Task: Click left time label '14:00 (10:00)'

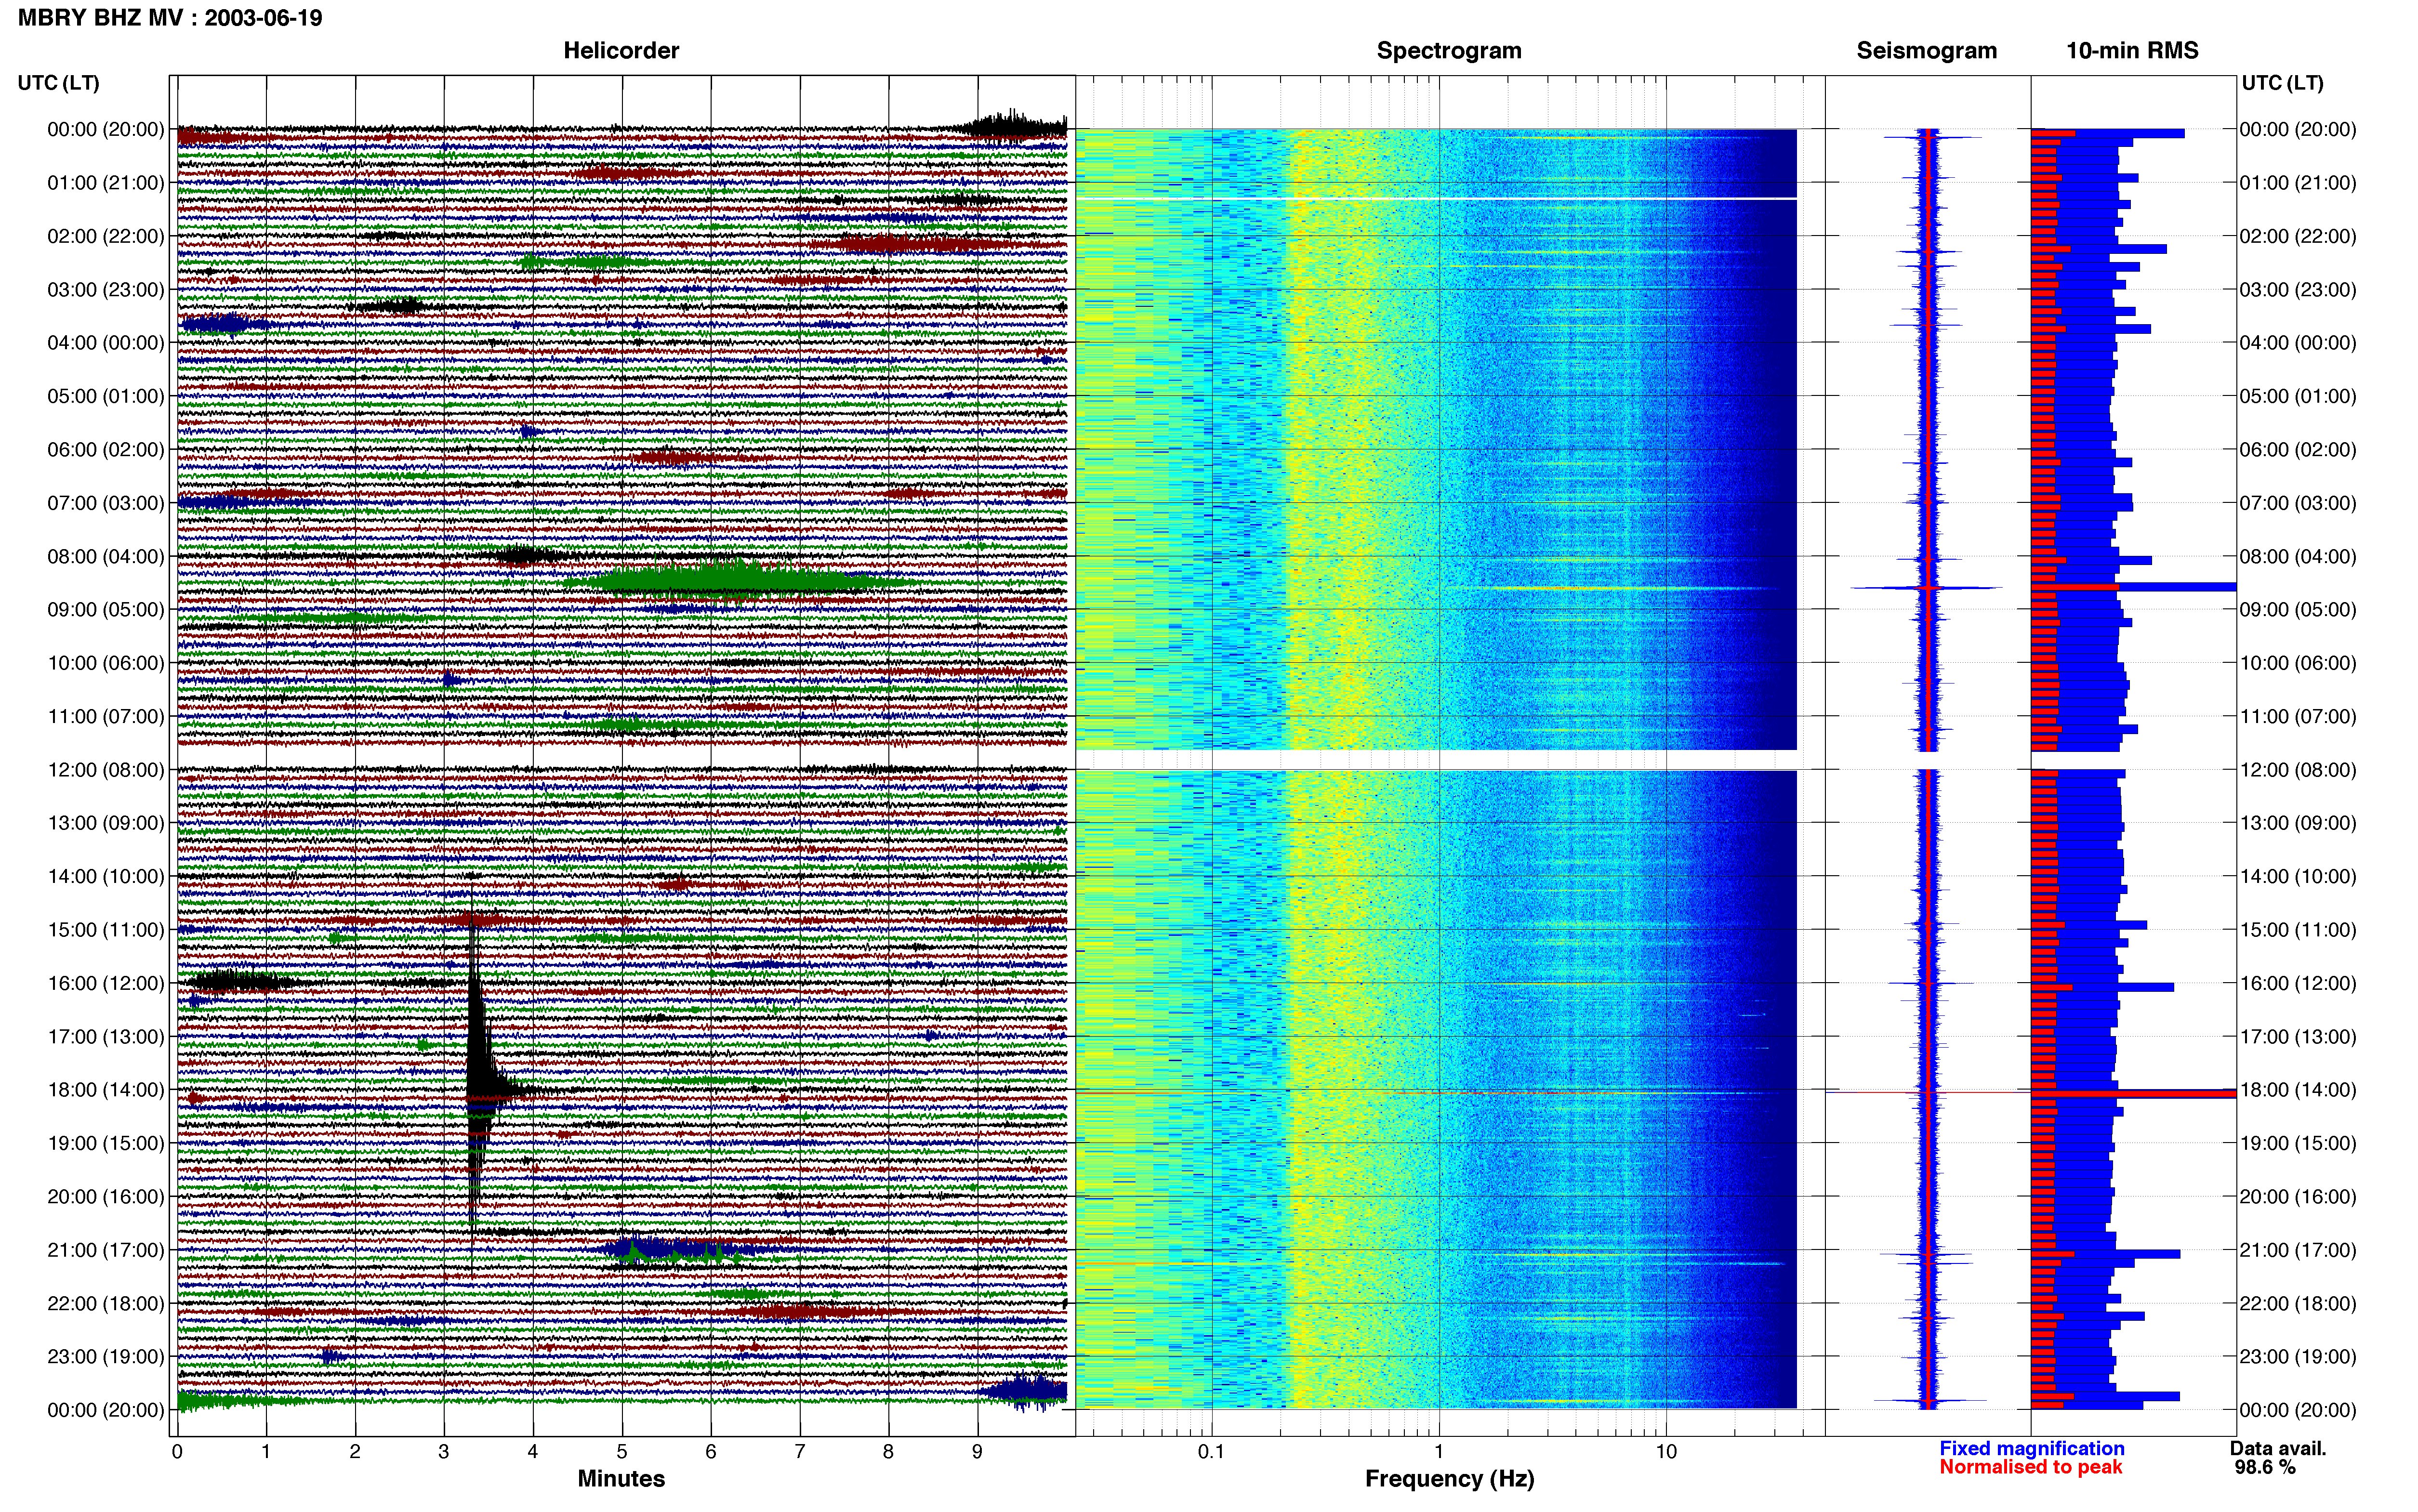Action: click(106, 877)
